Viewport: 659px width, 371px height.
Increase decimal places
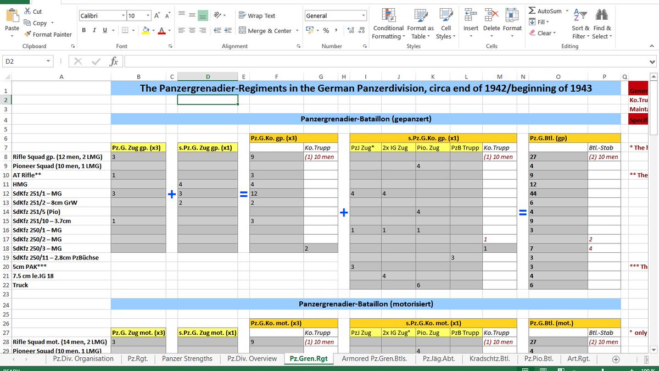pyautogui.click(x=350, y=31)
